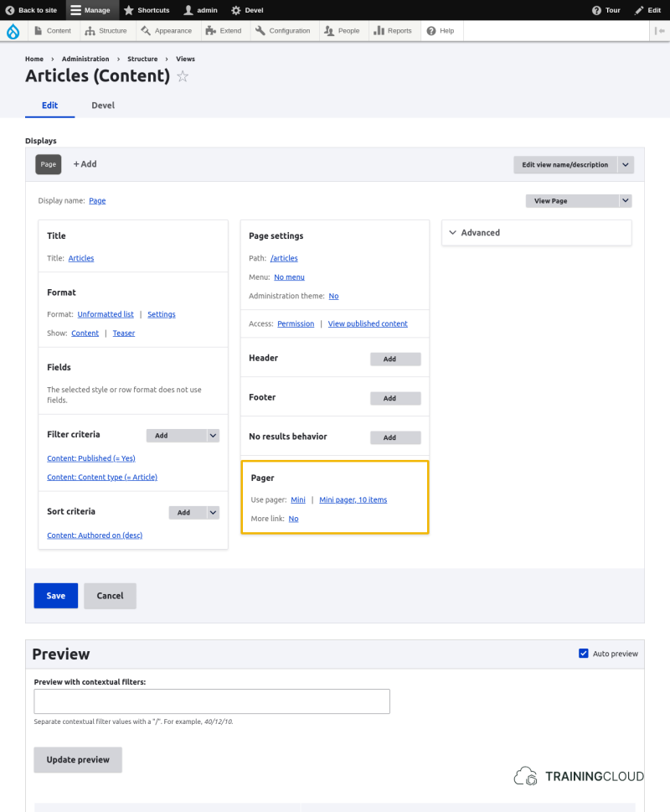This screenshot has width=670, height=812.
Task: Toggle toolbar orientation icon at right edge
Action: tap(660, 31)
